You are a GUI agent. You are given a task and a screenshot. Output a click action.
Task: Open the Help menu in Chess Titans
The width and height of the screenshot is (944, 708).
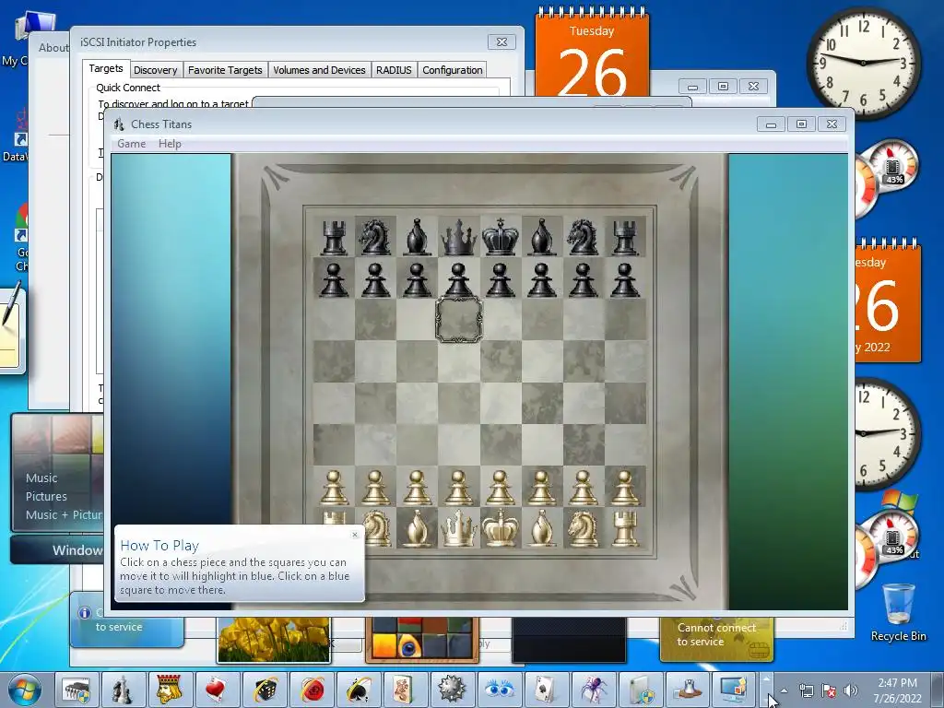170,143
